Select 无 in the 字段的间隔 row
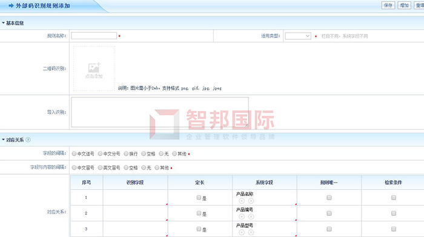This screenshot has width=424, height=237. 161,154
